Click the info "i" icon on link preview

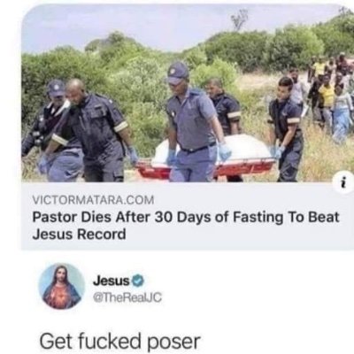coord(345,183)
